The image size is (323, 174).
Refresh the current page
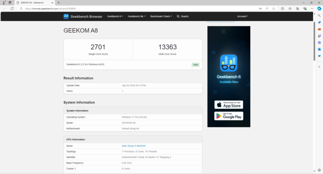[12, 9]
